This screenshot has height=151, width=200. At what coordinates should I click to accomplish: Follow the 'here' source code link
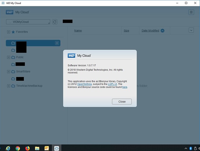tap(125, 87)
